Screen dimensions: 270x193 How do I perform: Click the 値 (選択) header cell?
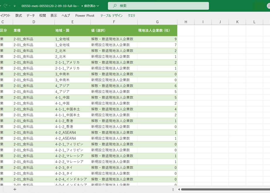coord(114,30)
